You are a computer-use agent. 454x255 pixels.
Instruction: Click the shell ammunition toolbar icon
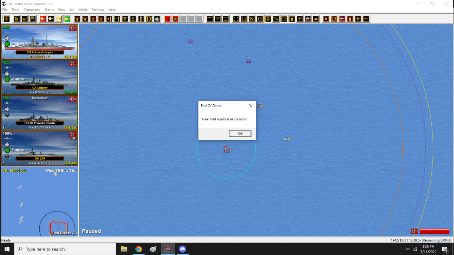[x=141, y=19]
